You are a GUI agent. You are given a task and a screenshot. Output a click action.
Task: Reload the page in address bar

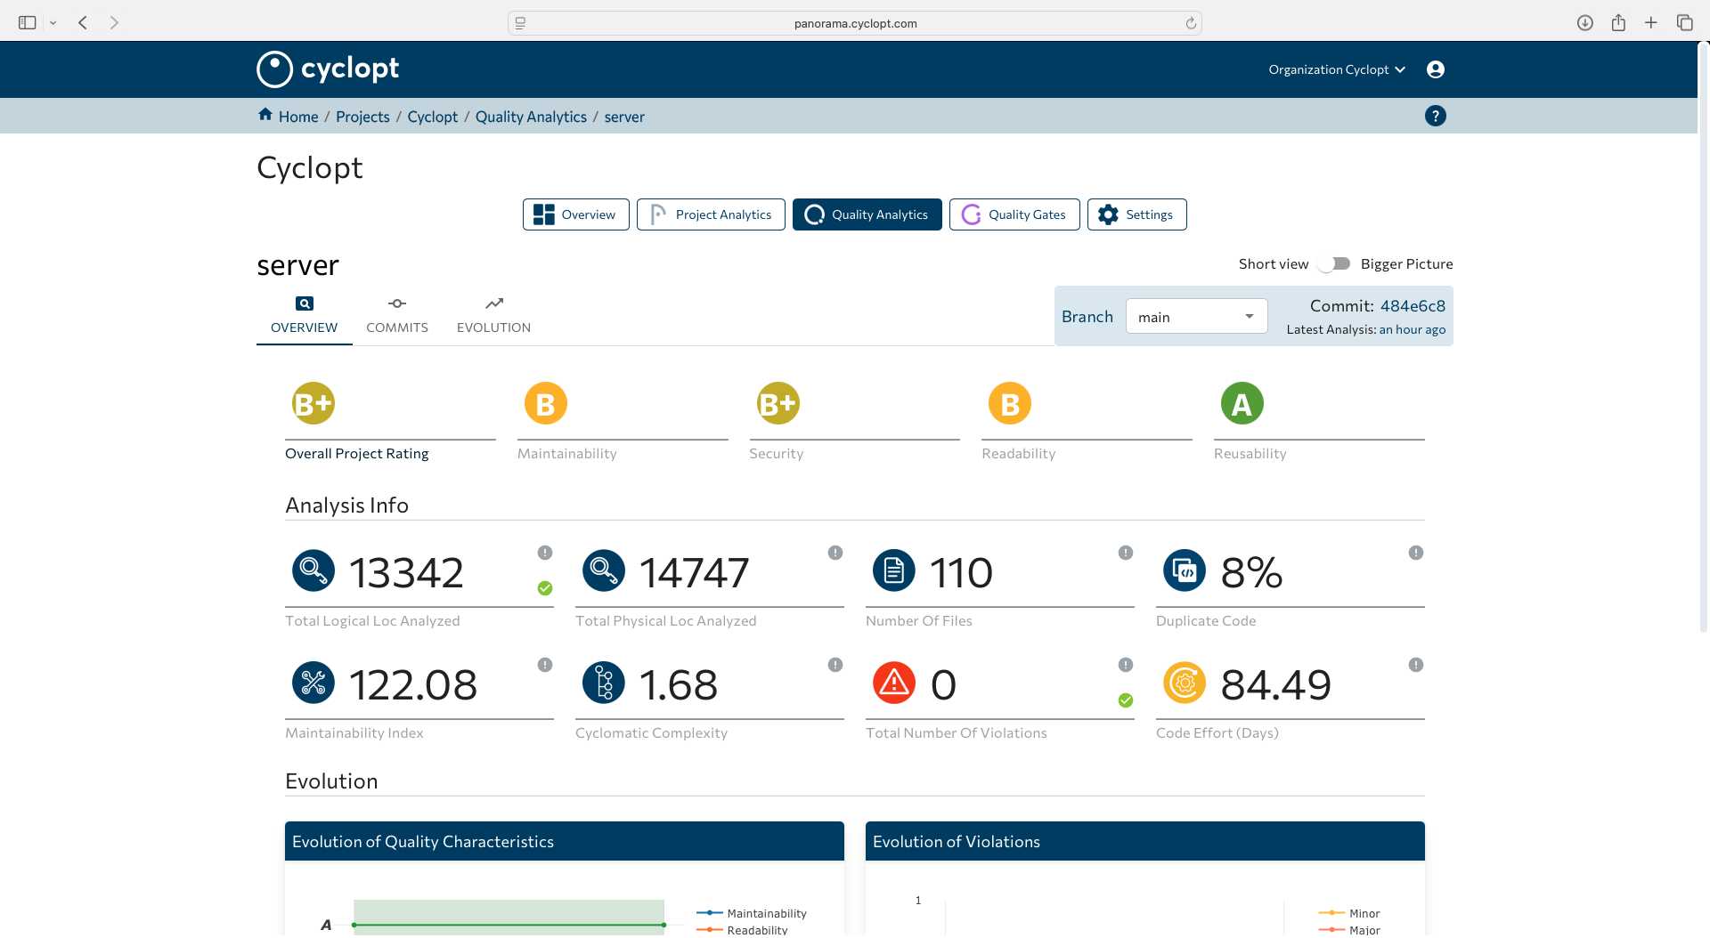(x=1191, y=23)
